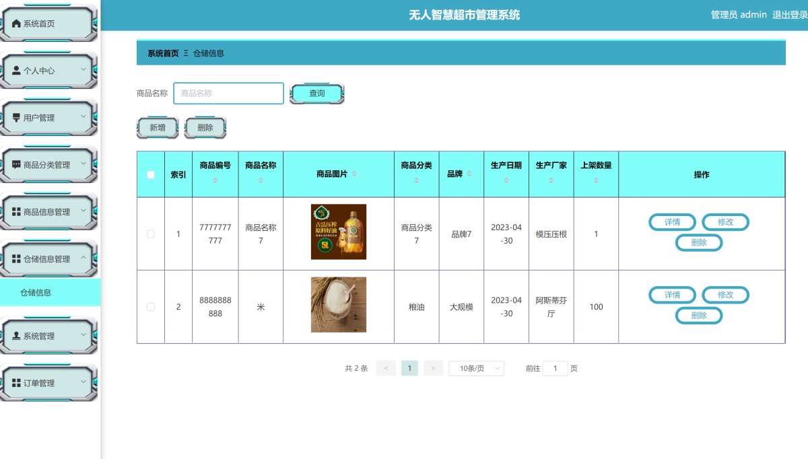Open the rice product image thumbnail
The height and width of the screenshot is (459, 808).
click(339, 305)
